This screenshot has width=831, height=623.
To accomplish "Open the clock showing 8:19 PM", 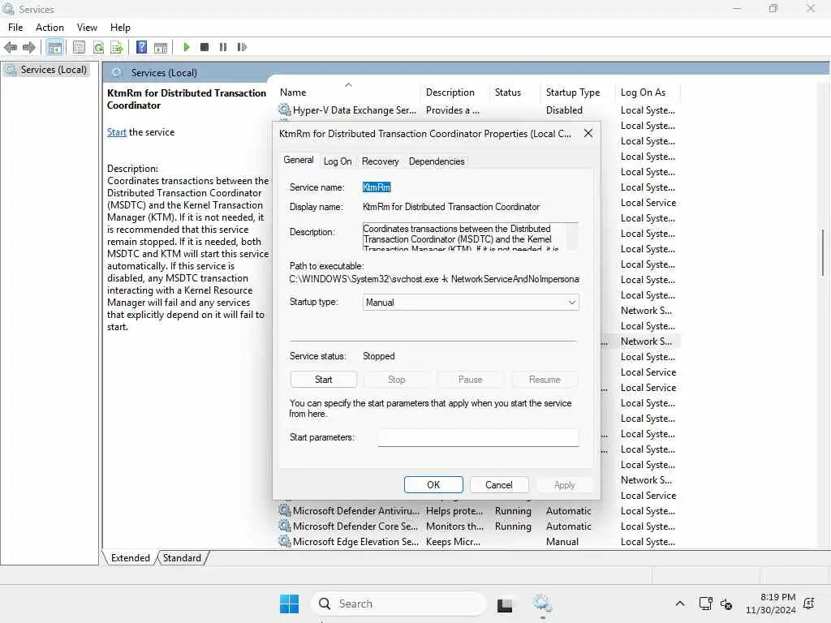I will point(771,604).
